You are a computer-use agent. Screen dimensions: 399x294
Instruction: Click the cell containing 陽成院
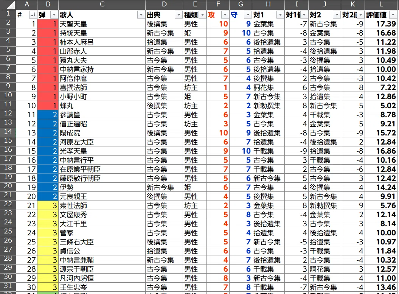coord(102,133)
